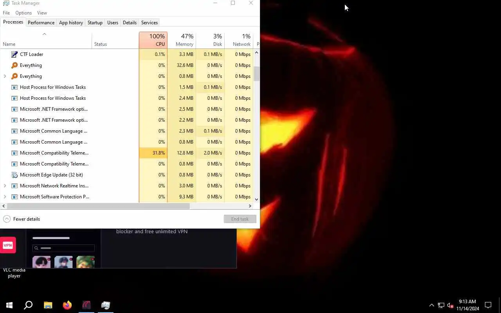Switch to the Details tab

130,23
